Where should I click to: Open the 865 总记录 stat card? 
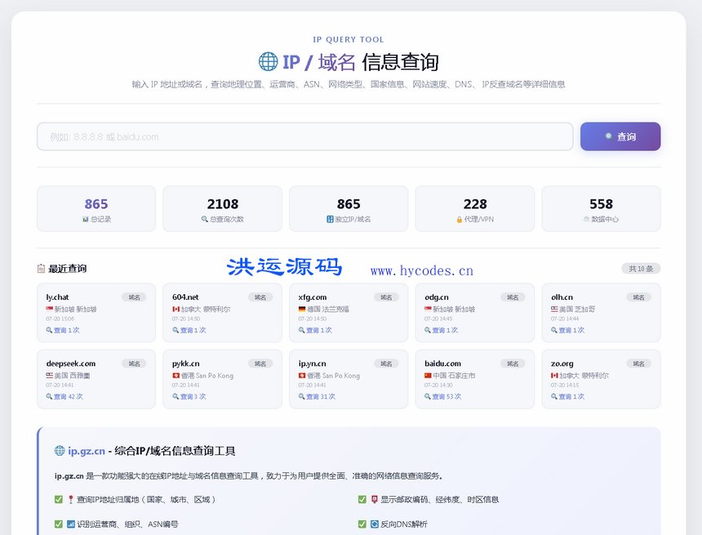pos(96,209)
